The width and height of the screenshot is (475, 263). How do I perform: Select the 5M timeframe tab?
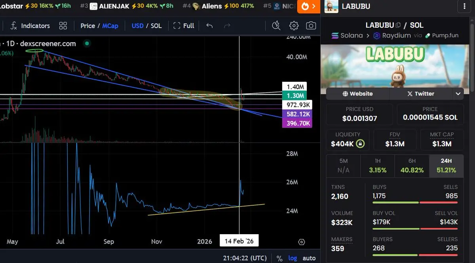(x=344, y=166)
